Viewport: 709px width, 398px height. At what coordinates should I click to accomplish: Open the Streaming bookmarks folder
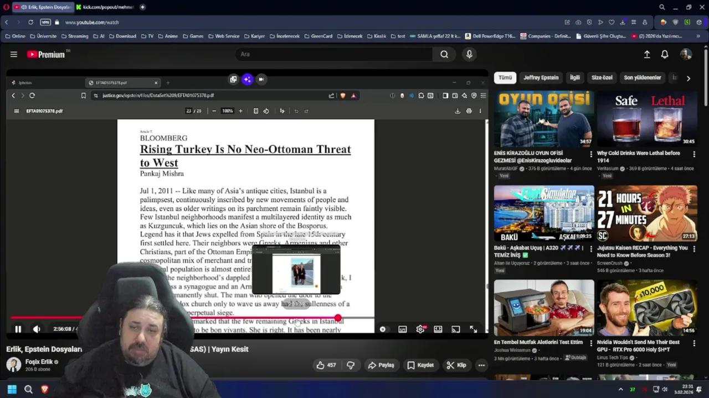(74, 36)
